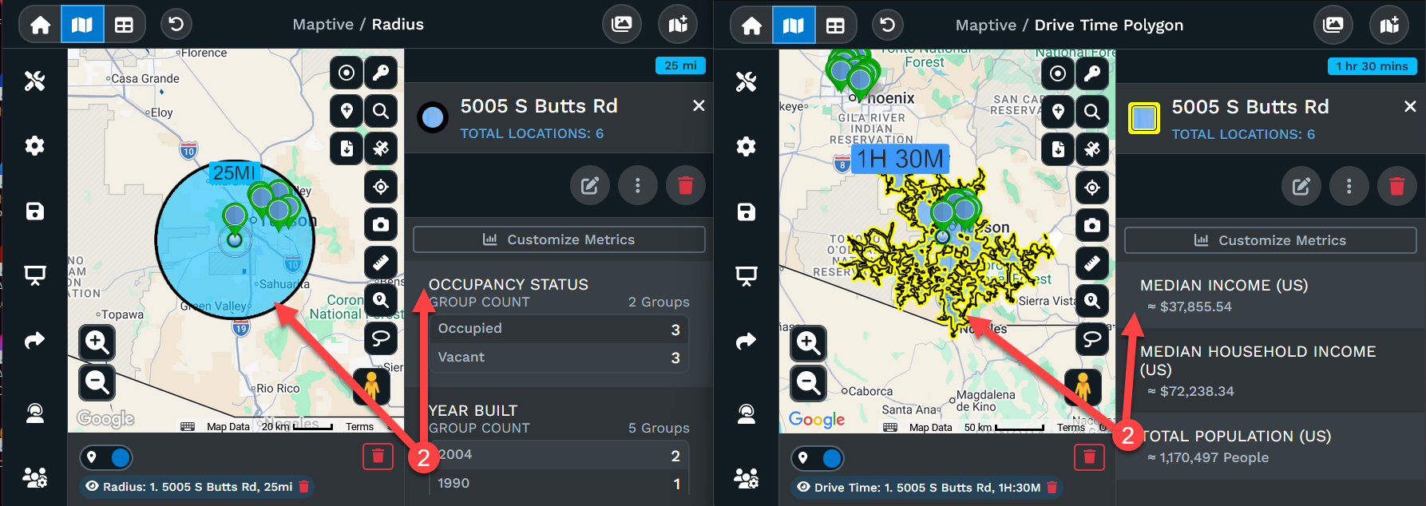Switch to table view in Radius window
The image size is (1426, 506).
pyautogui.click(x=125, y=25)
